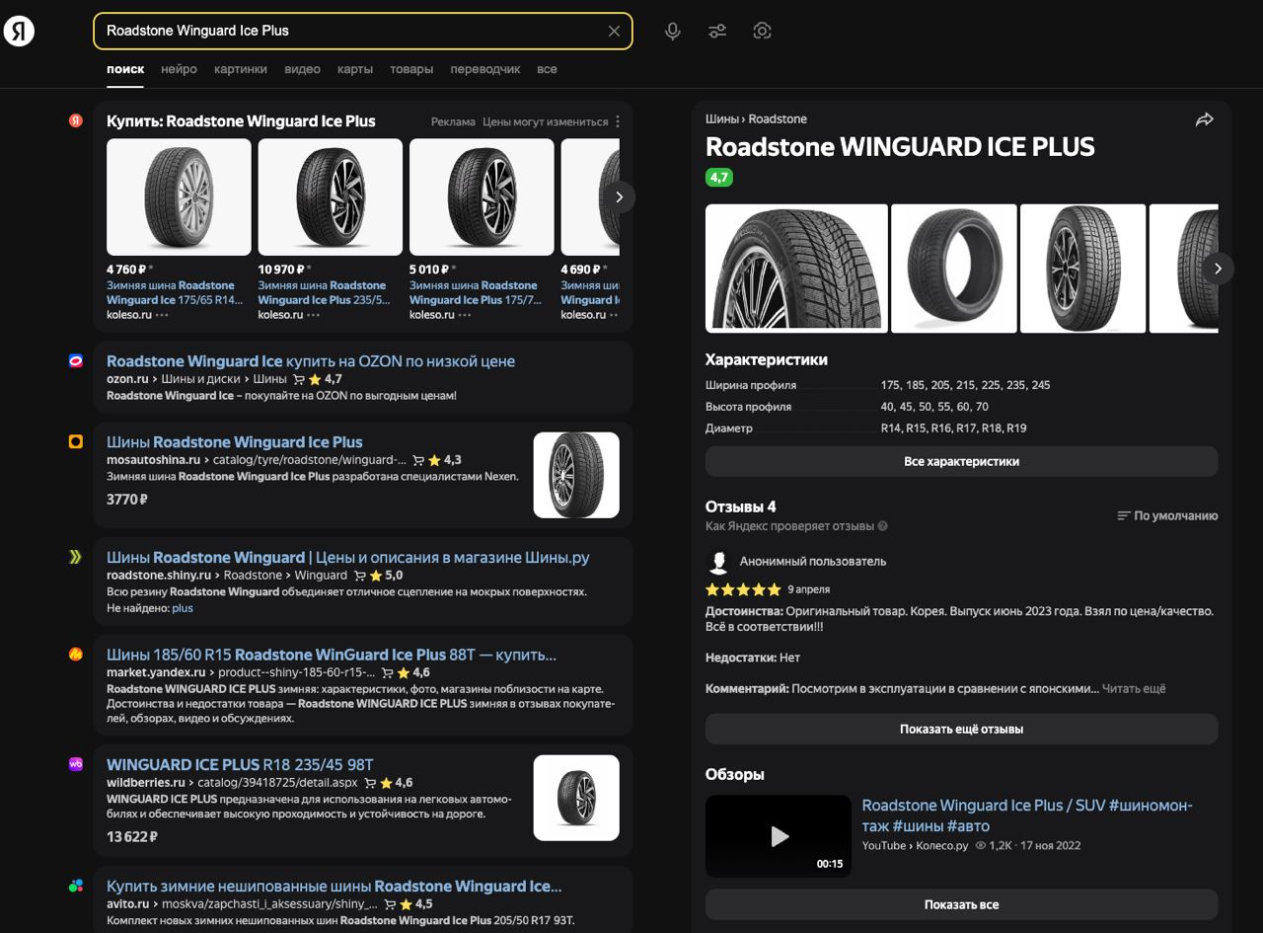Clear the search query with the X icon
This screenshot has width=1263, height=933.
[x=614, y=31]
